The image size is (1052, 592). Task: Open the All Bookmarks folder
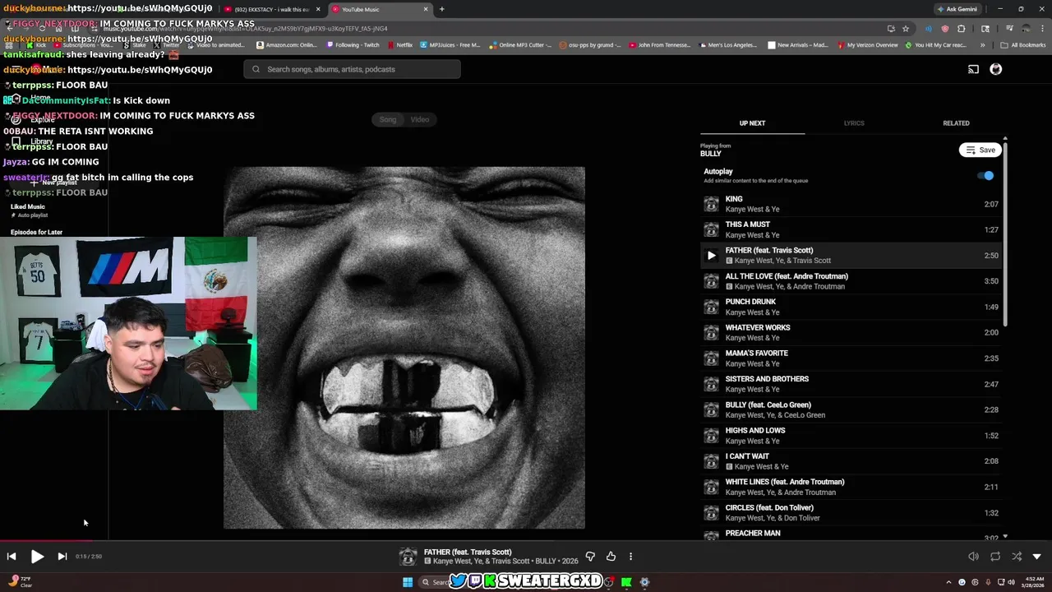click(x=1023, y=45)
